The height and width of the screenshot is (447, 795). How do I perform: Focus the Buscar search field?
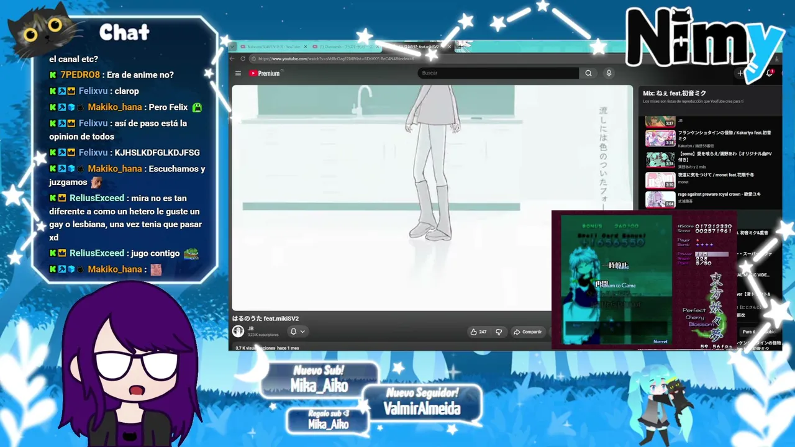click(499, 73)
